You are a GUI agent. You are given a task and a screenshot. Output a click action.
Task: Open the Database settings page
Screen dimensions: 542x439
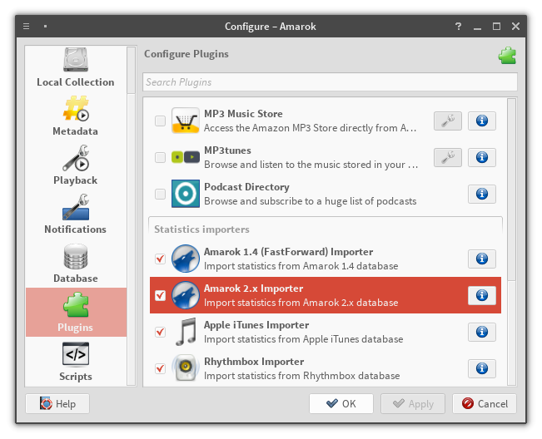click(x=76, y=264)
